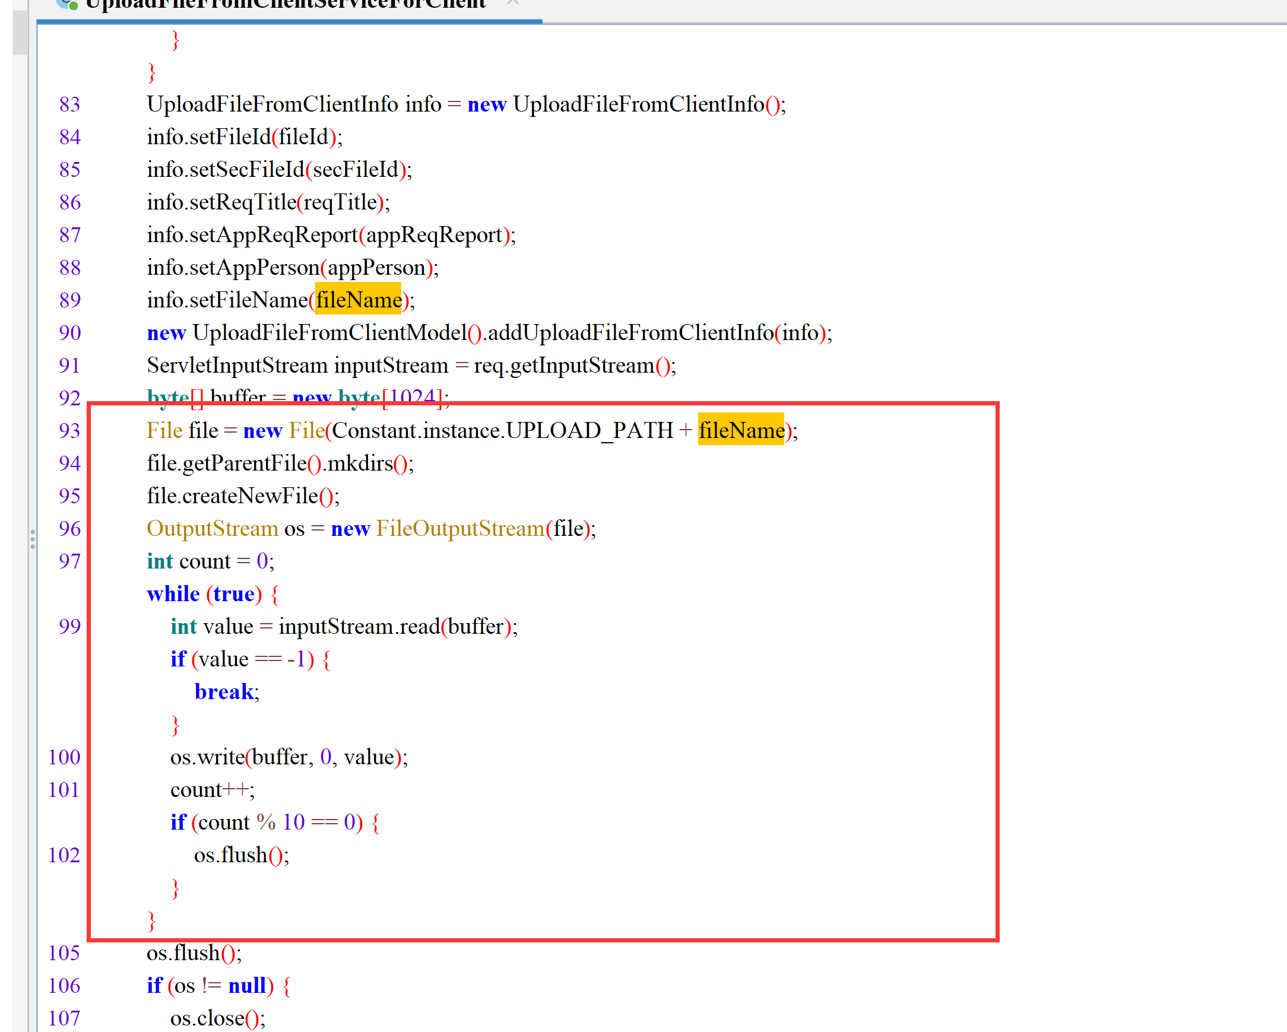Click the vertical scrollbar thumb on the left edge
The image size is (1287, 1032).
point(20,31)
